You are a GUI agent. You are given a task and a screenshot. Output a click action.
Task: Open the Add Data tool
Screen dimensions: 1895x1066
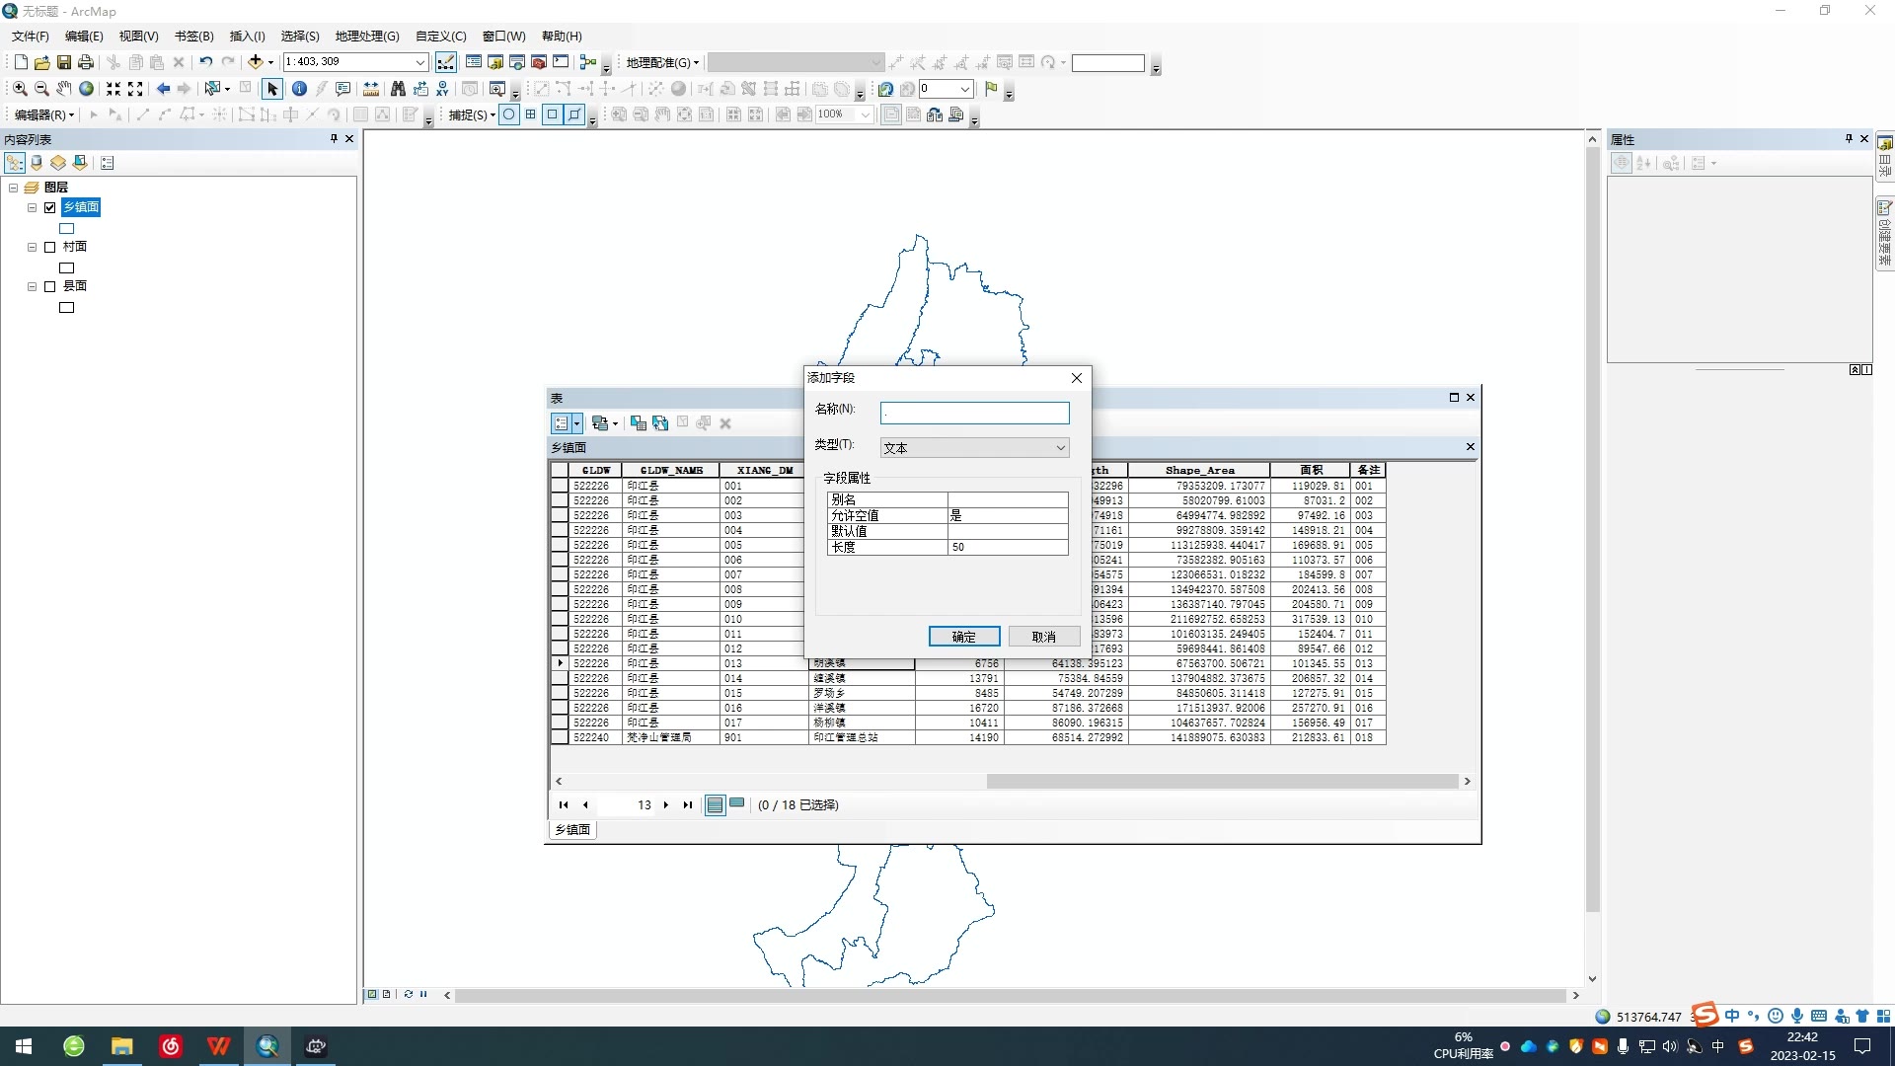[x=255, y=61]
